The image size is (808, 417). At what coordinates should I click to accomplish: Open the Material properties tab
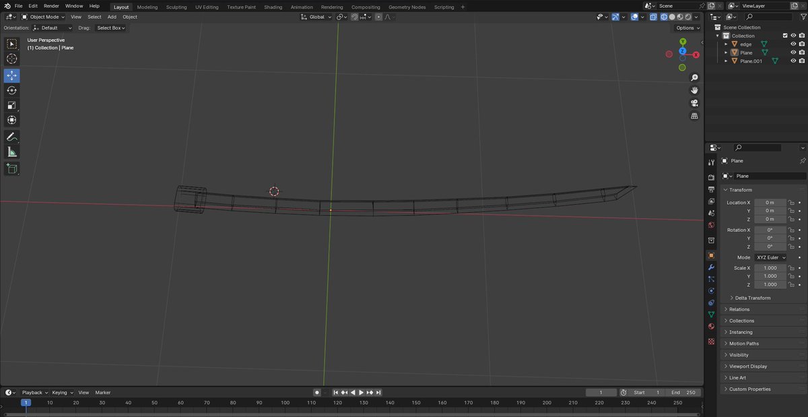click(711, 327)
